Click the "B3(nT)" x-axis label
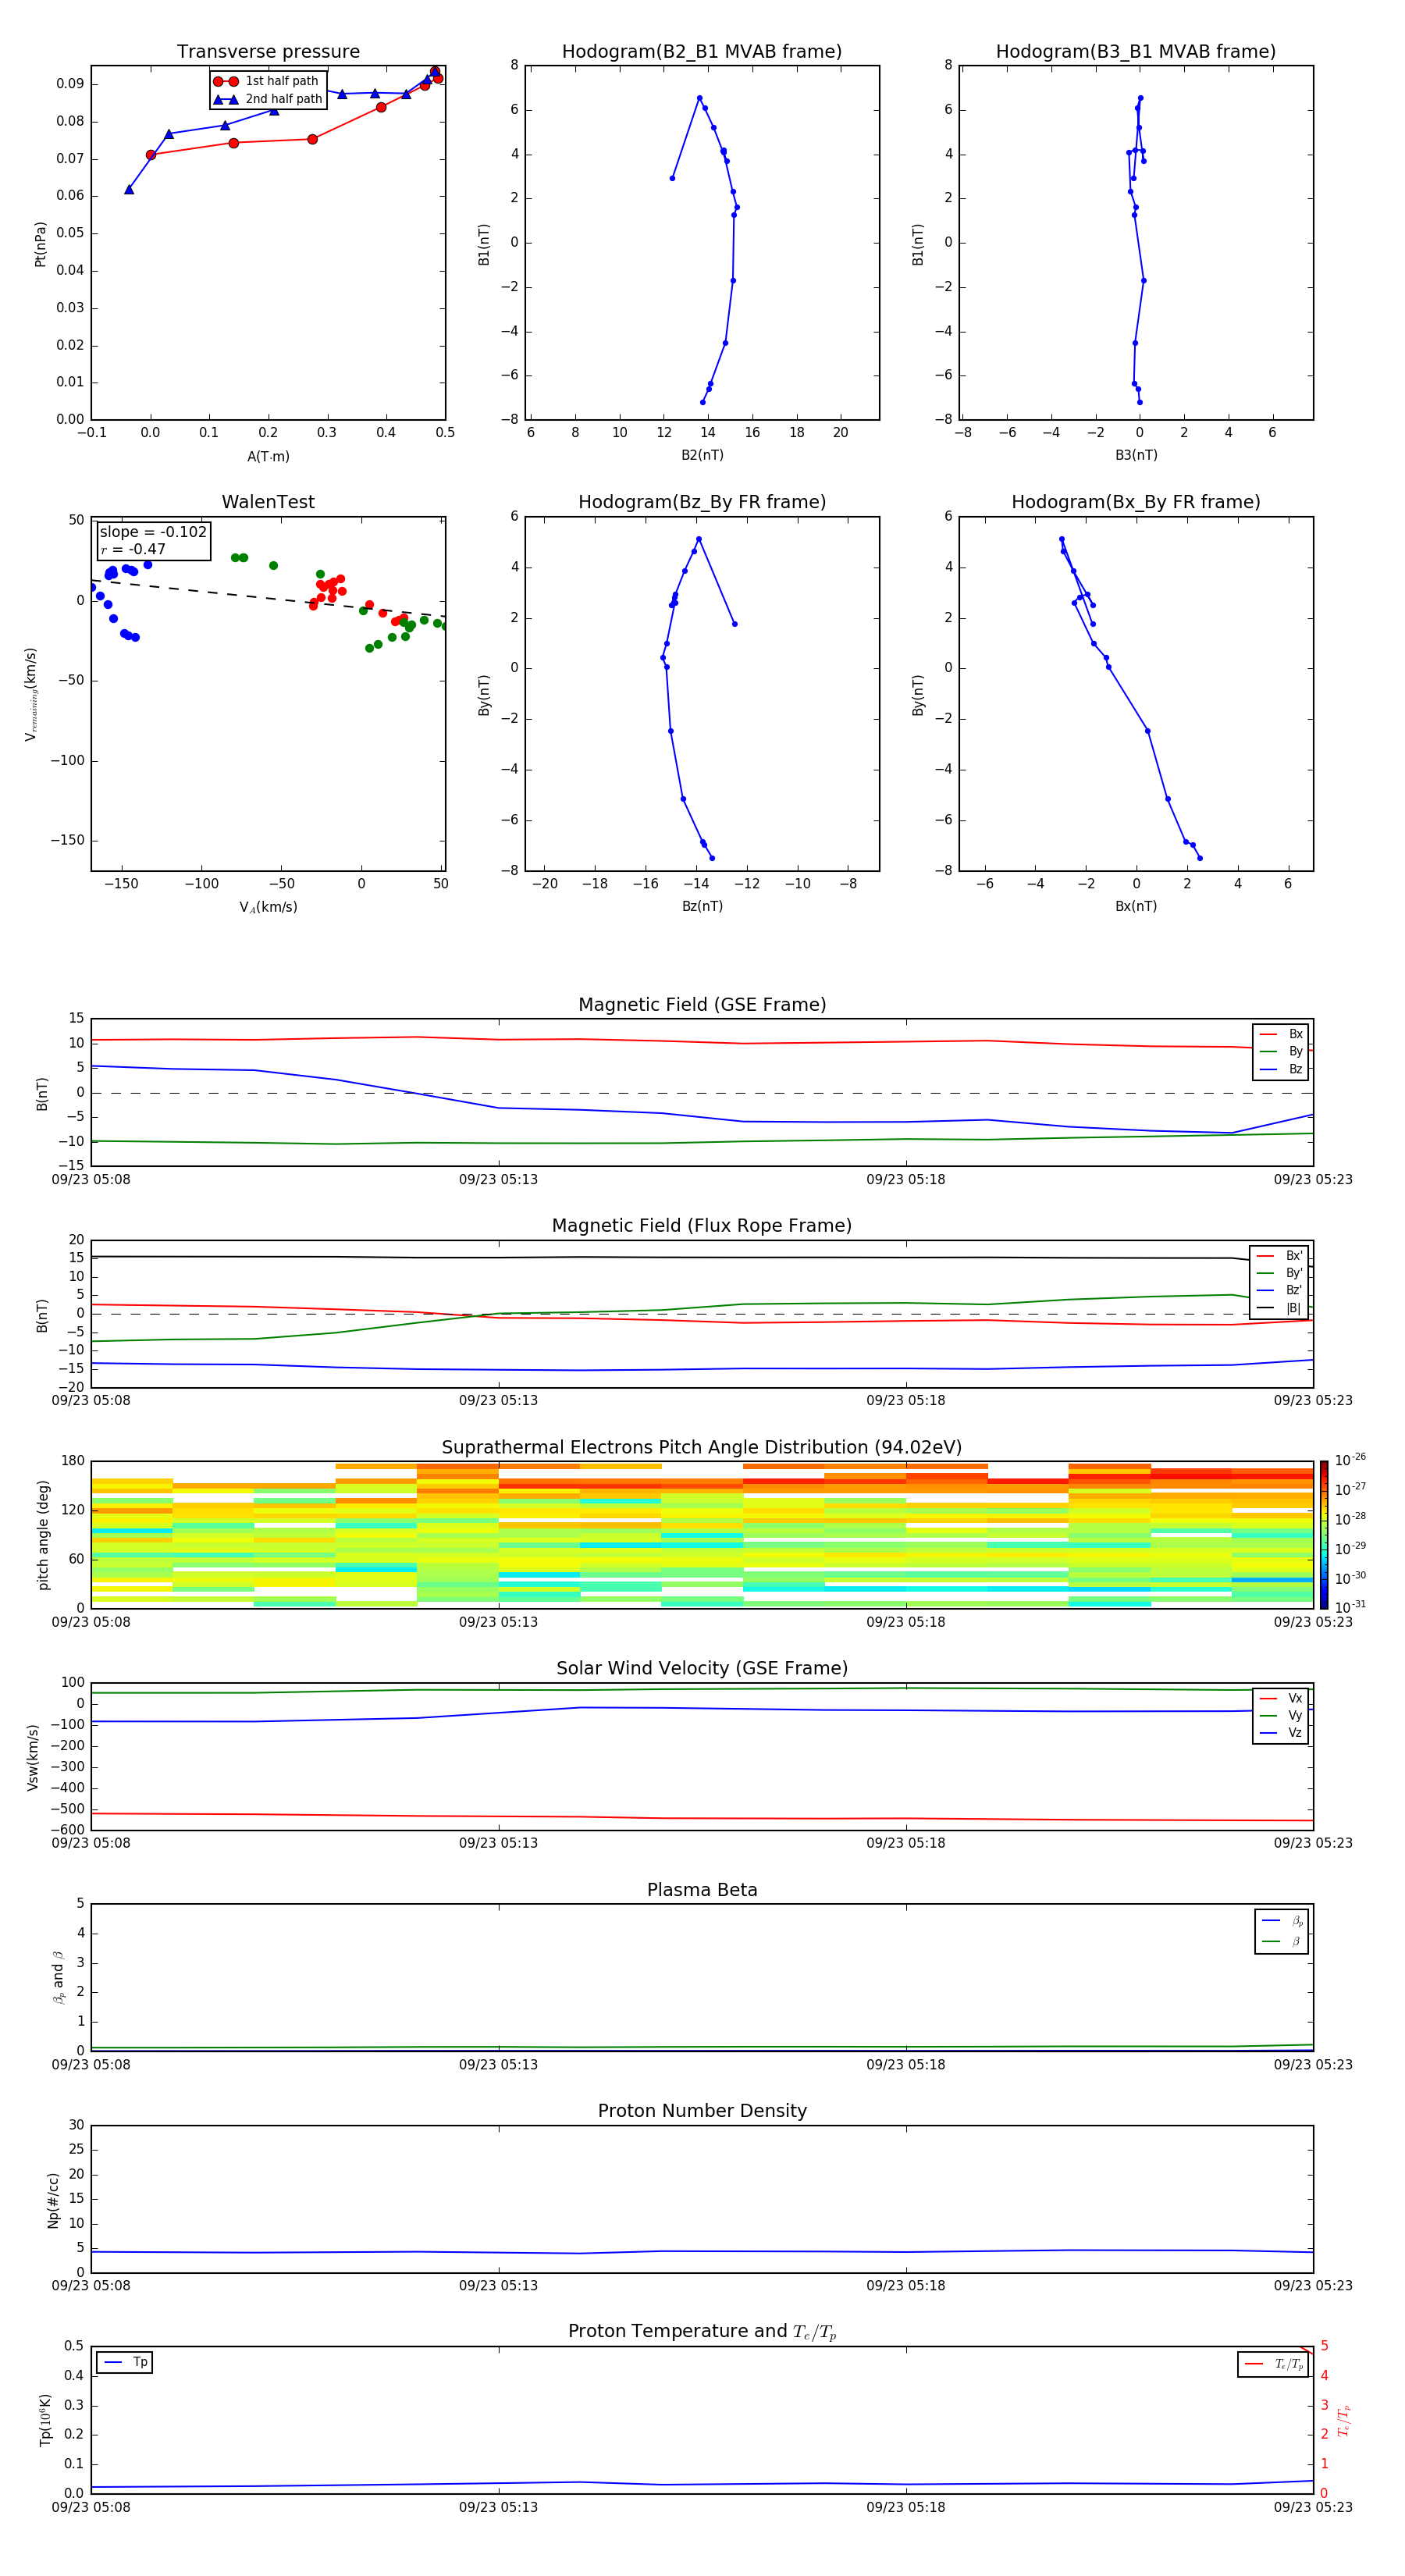The height and width of the screenshot is (2576, 1405). (x=1136, y=455)
